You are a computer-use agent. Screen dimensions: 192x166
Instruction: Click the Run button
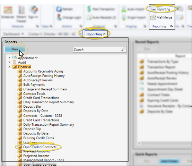[x=15, y=49]
